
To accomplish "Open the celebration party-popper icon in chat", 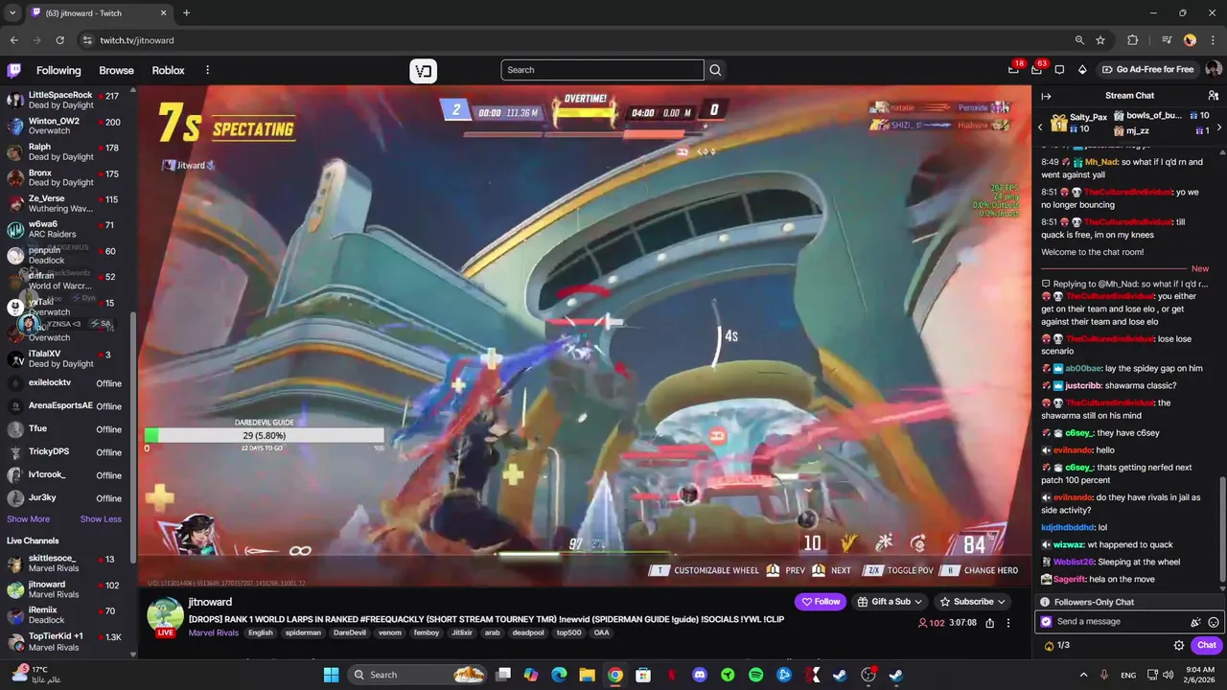I will tap(1195, 622).
